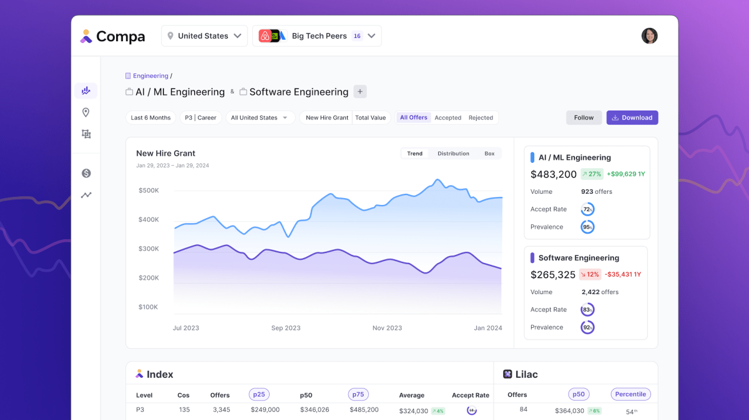
Task: Toggle the p25 percentile column
Action: pos(259,394)
